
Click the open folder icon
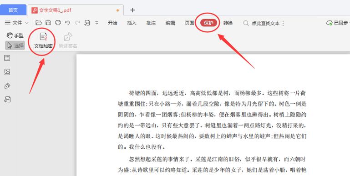[39, 23]
